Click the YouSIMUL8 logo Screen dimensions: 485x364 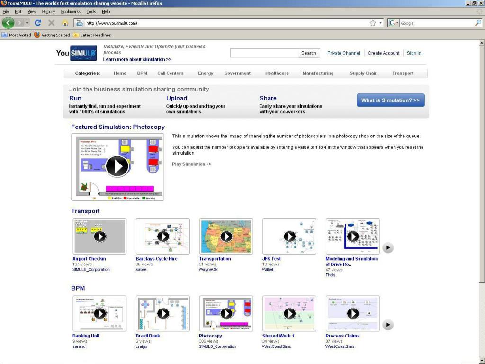(x=76, y=53)
